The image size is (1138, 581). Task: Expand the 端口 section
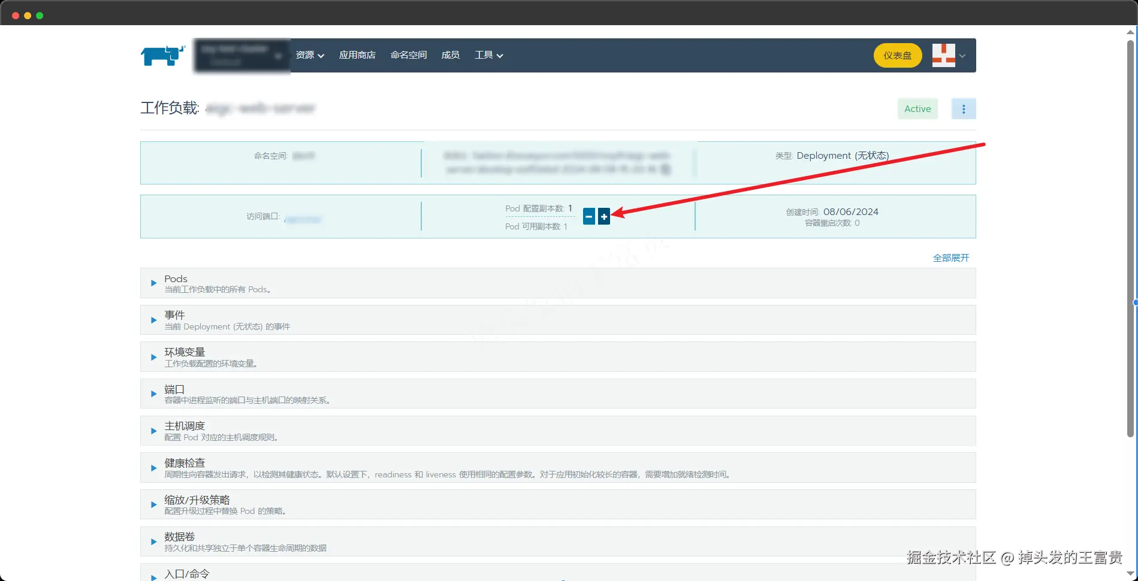(x=558, y=394)
